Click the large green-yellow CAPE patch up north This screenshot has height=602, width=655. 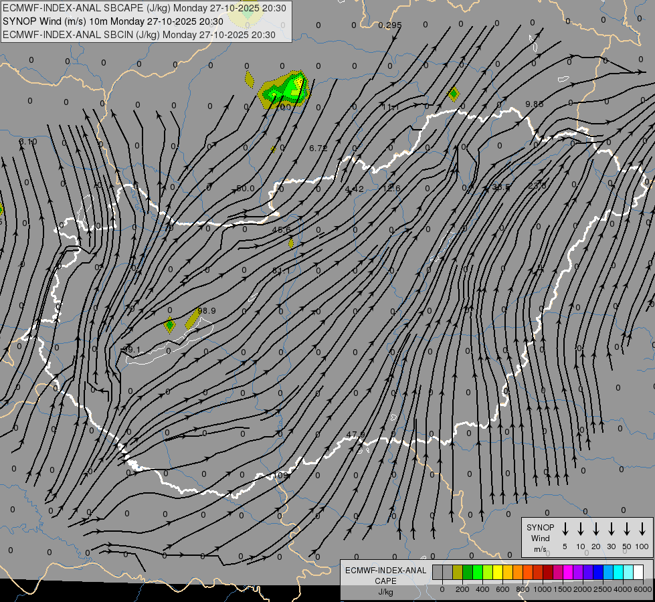pyautogui.click(x=284, y=90)
